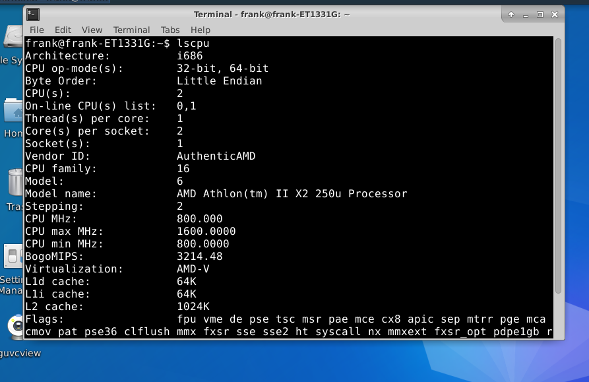Click the 'L1d cache:' label
Screen dimensions: 589x382
pos(57,282)
